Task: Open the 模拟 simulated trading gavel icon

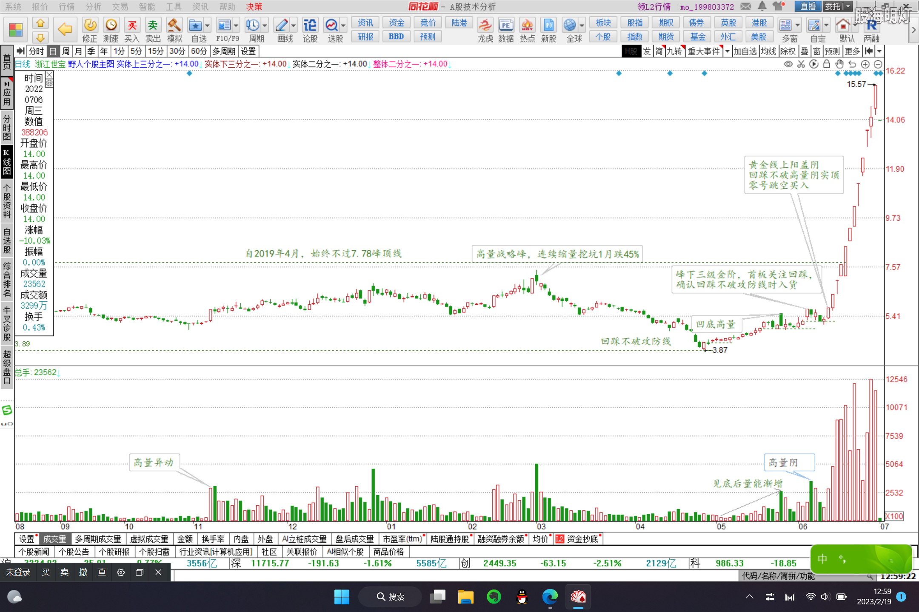Action: tap(174, 30)
